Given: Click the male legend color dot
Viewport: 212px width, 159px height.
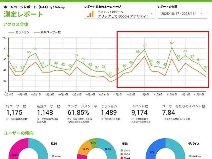Looking at the screenshot, I should [53, 156].
